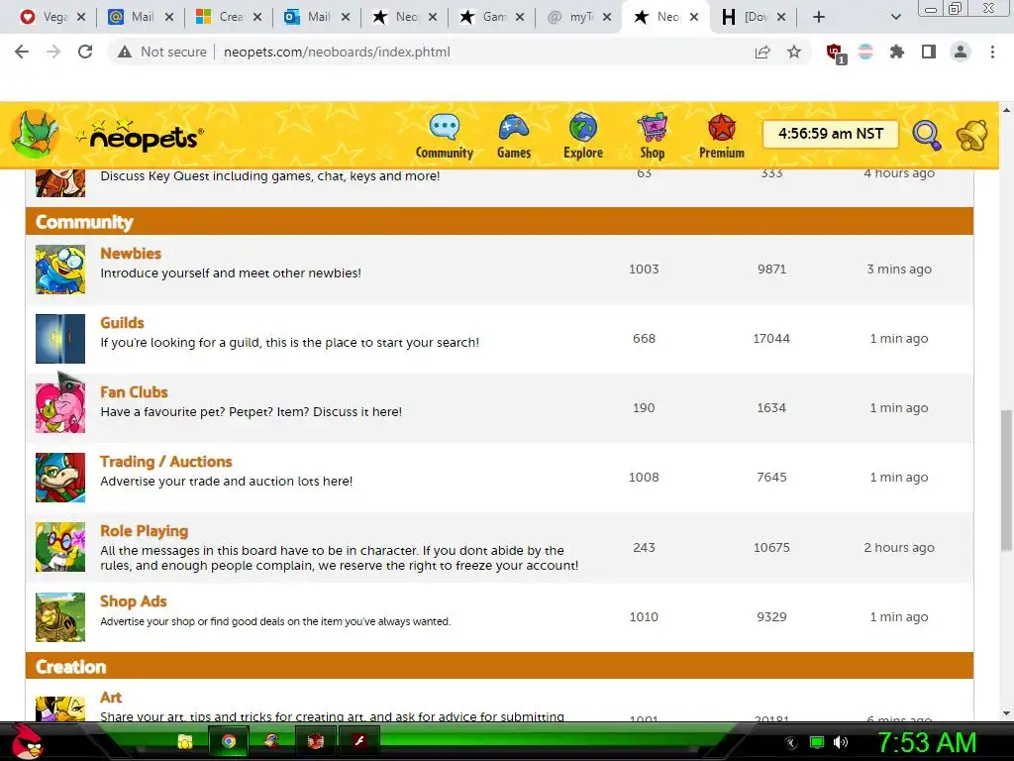Screen dimensions: 1014x761
Task: Open the Newbies board link
Action: (x=131, y=253)
